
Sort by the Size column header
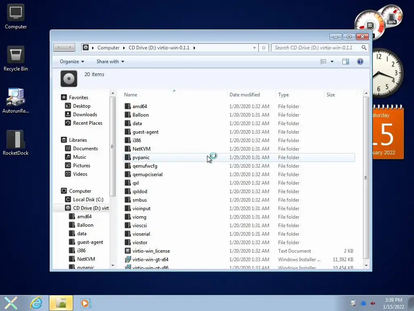point(340,95)
